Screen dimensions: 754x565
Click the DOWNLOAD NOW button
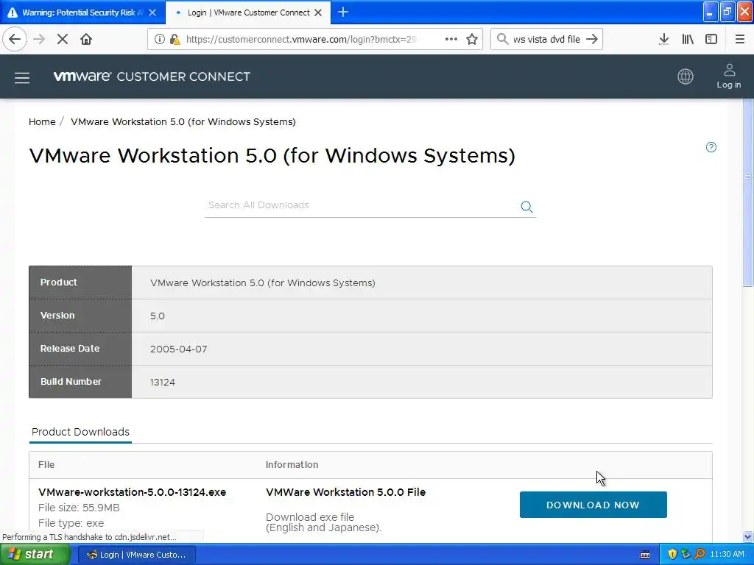(593, 505)
